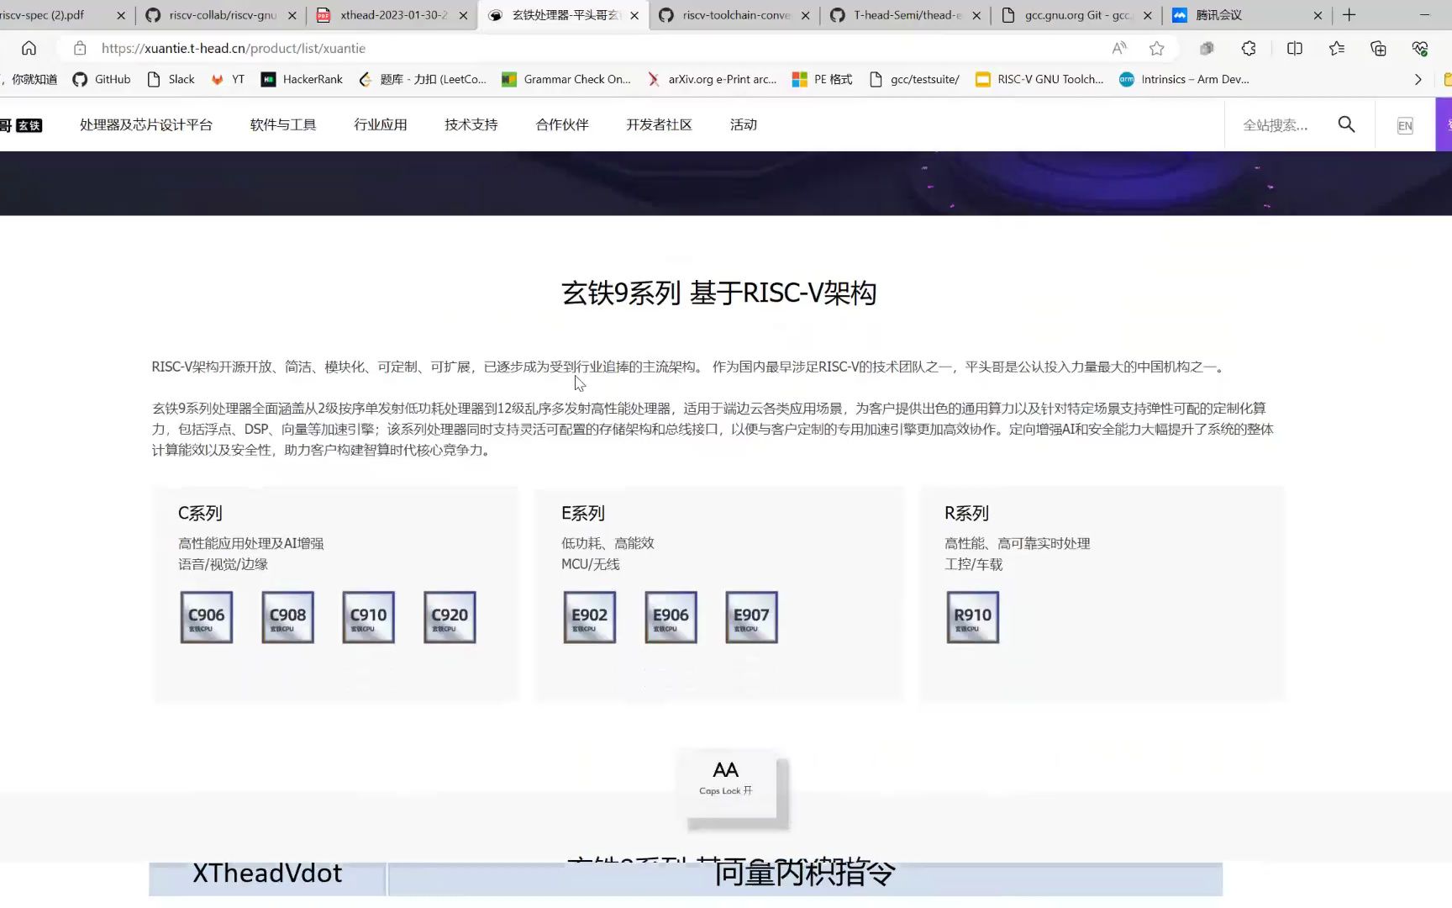The height and width of the screenshot is (908, 1452).
Task: Close the 腾讯会议 tab
Action: (x=1318, y=15)
